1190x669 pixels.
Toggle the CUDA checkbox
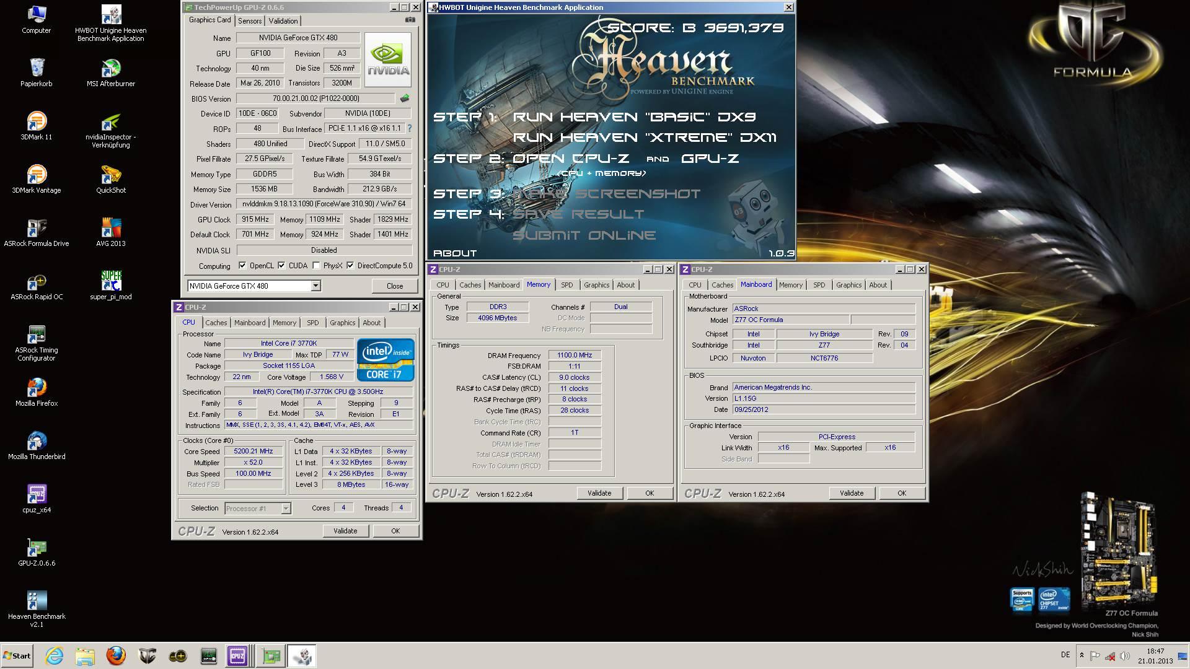[x=281, y=266]
